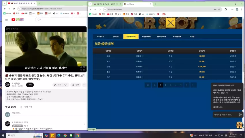Go back in the YouTube window
The width and height of the screenshot is (245, 138).
click(x=5, y=9)
